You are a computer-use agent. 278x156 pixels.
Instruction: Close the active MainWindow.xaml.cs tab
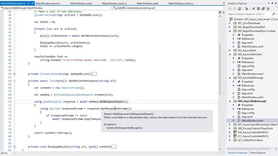[x=33, y=3]
